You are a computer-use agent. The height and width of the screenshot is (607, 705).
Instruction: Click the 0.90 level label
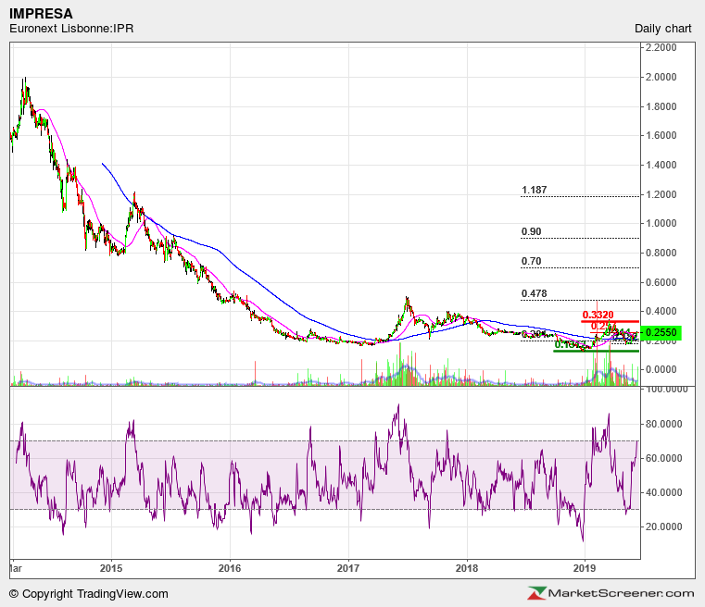(531, 231)
